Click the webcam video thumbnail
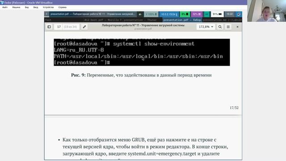 [x=266, y=11]
